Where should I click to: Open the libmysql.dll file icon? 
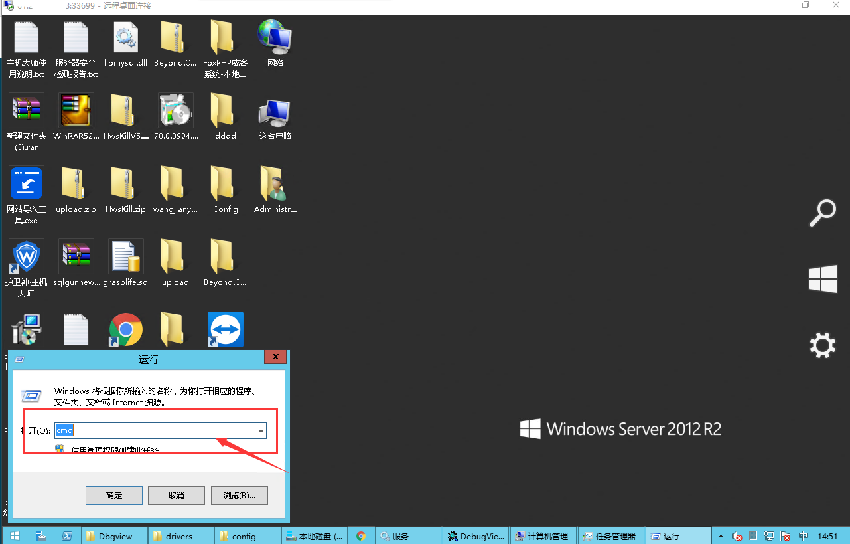coord(125,38)
